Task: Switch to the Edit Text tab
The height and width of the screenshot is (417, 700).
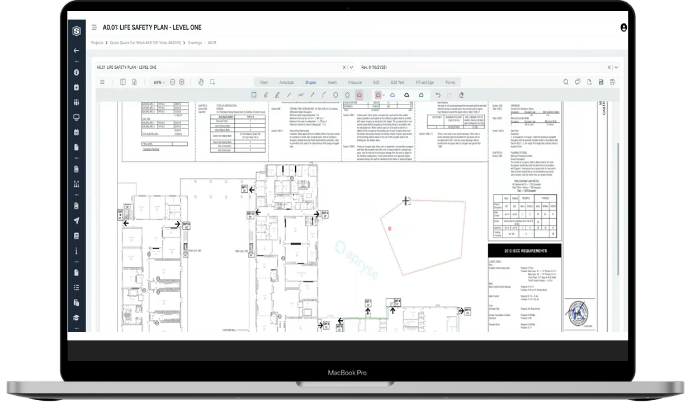Action: [398, 82]
